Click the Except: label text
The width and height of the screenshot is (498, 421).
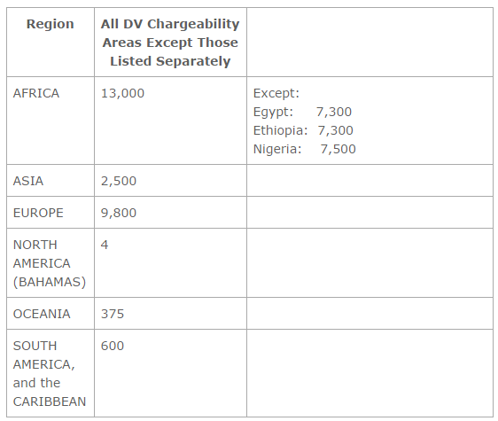pos(276,93)
